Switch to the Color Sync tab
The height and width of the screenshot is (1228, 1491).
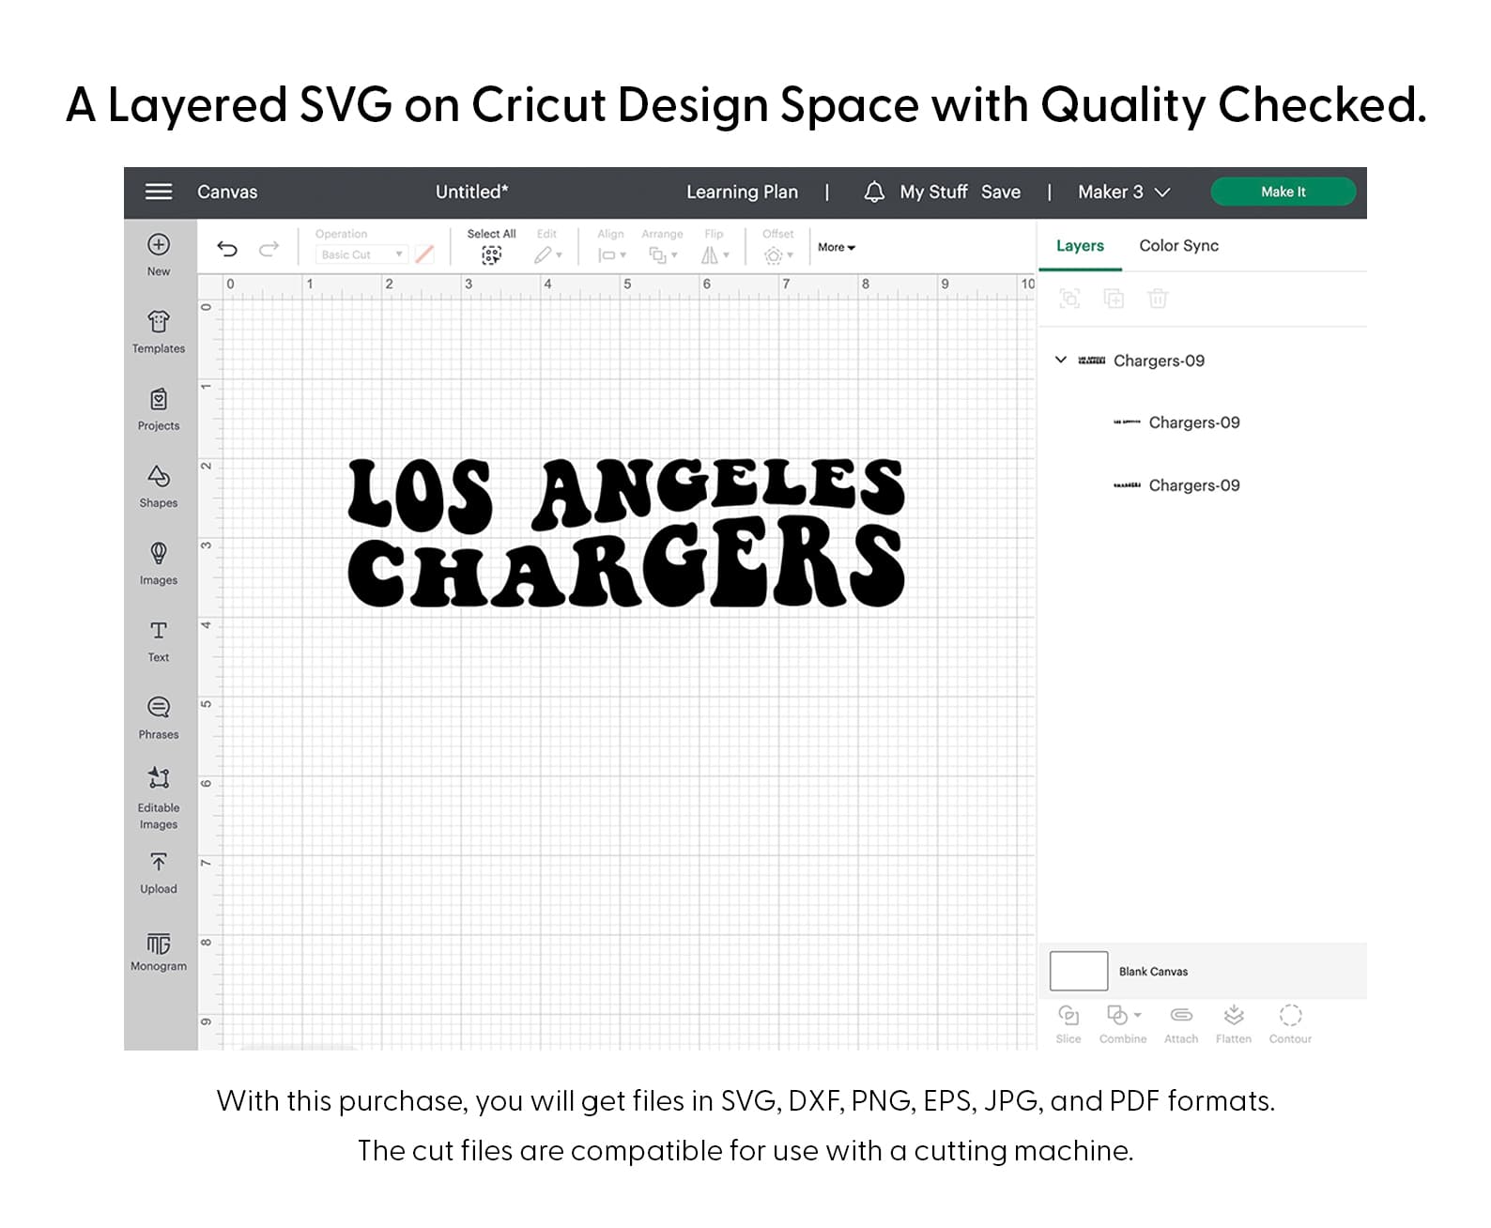(1178, 245)
